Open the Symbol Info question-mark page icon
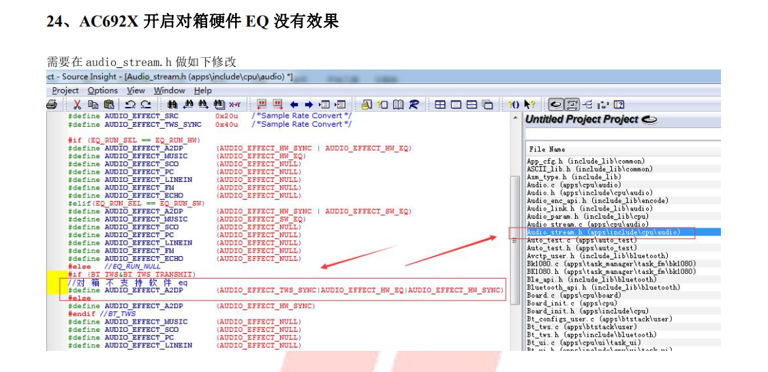This screenshot has width=768, height=372. pyautogui.click(x=382, y=104)
